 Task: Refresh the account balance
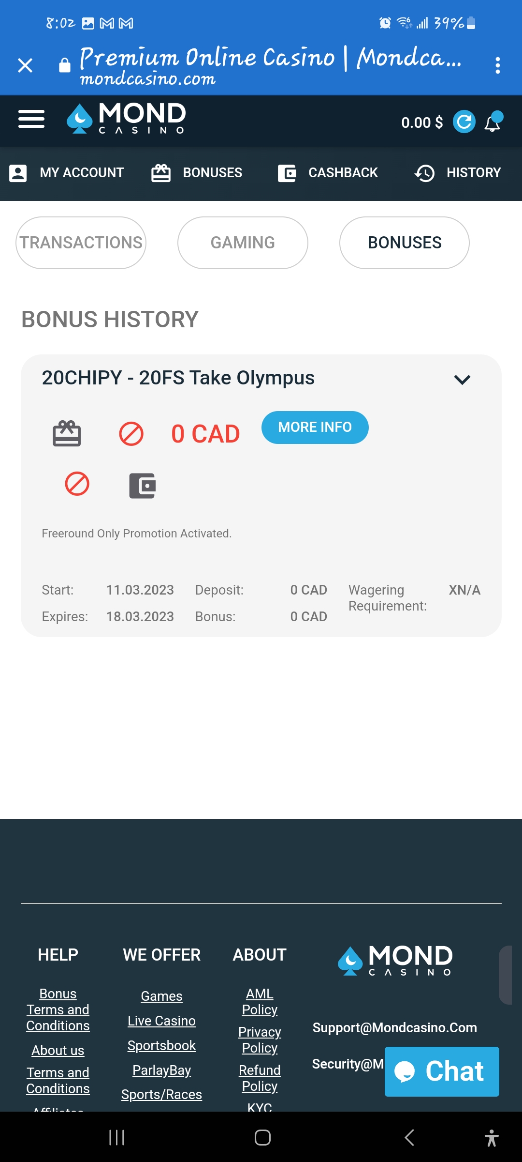464,122
